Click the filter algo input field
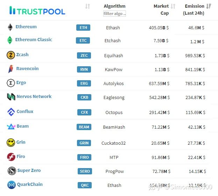The height and width of the screenshot is (196, 218). coord(114,14)
